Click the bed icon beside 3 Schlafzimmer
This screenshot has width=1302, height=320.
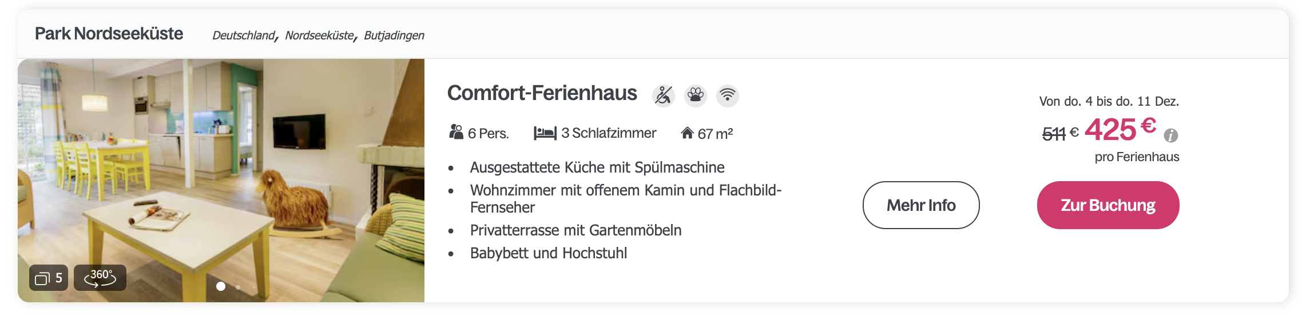click(545, 133)
